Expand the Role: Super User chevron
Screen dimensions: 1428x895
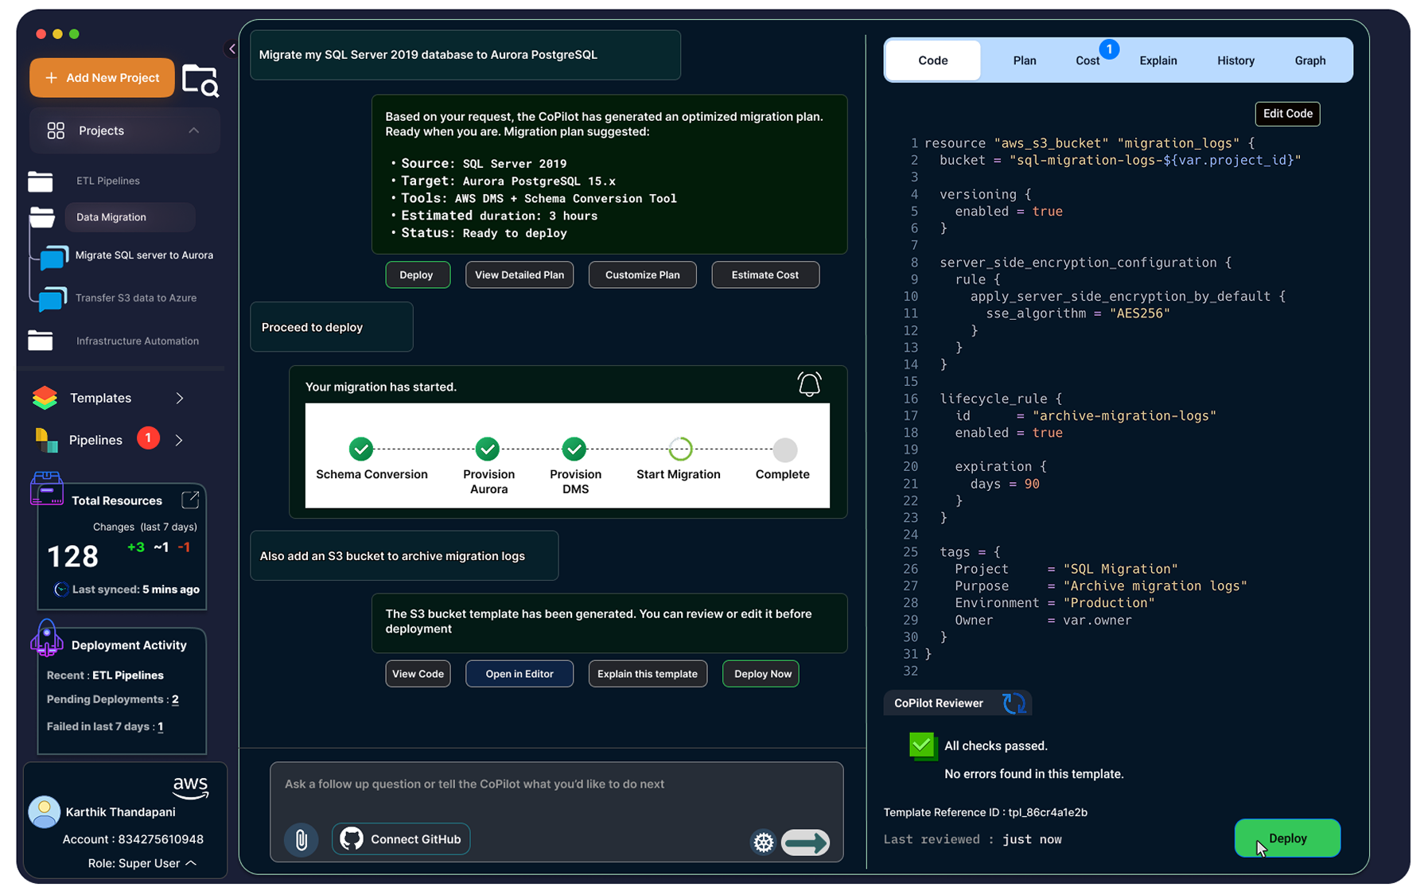click(x=191, y=863)
